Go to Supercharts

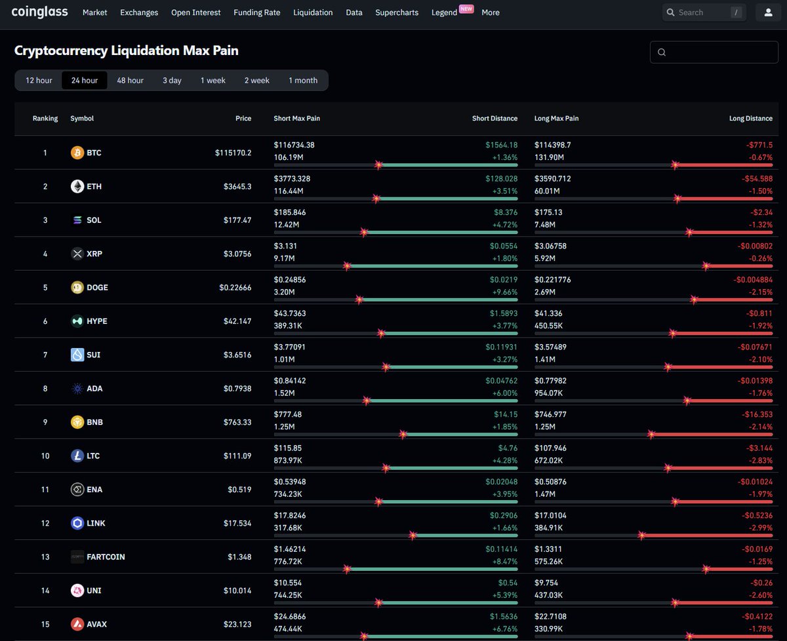pyautogui.click(x=397, y=12)
